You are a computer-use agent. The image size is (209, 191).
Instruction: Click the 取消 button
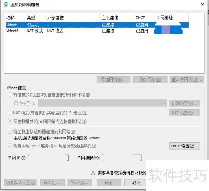pyautogui.click(x=136, y=183)
